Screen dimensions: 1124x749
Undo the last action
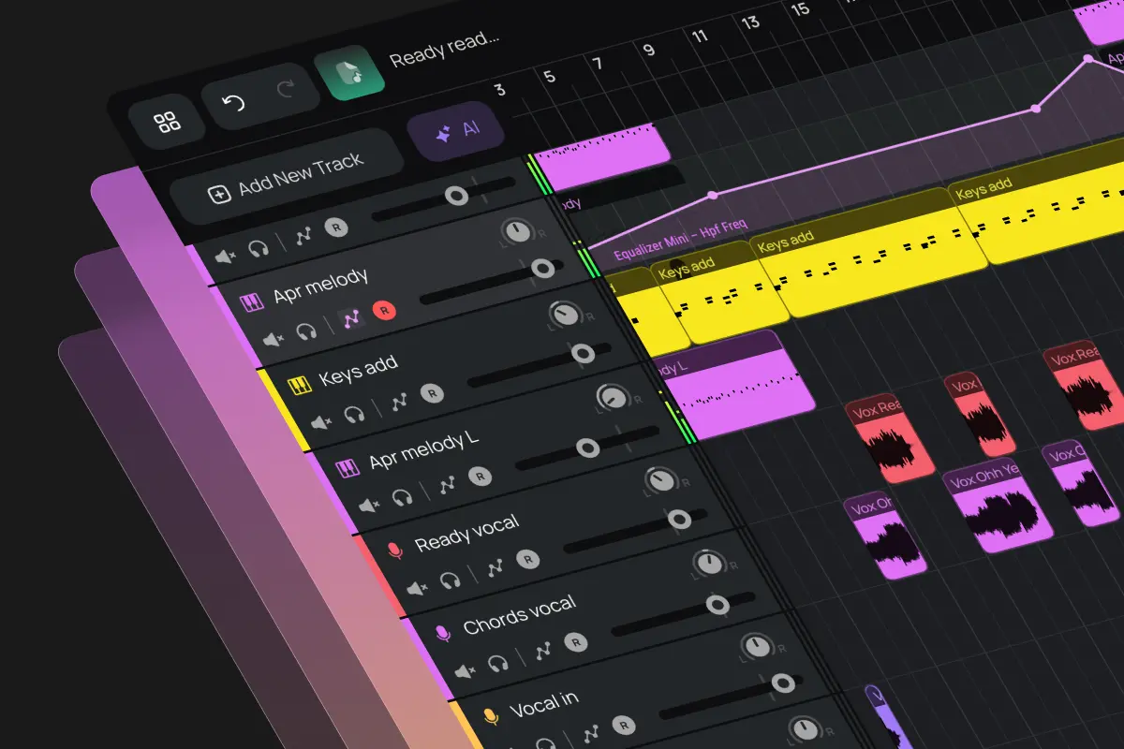click(x=234, y=102)
